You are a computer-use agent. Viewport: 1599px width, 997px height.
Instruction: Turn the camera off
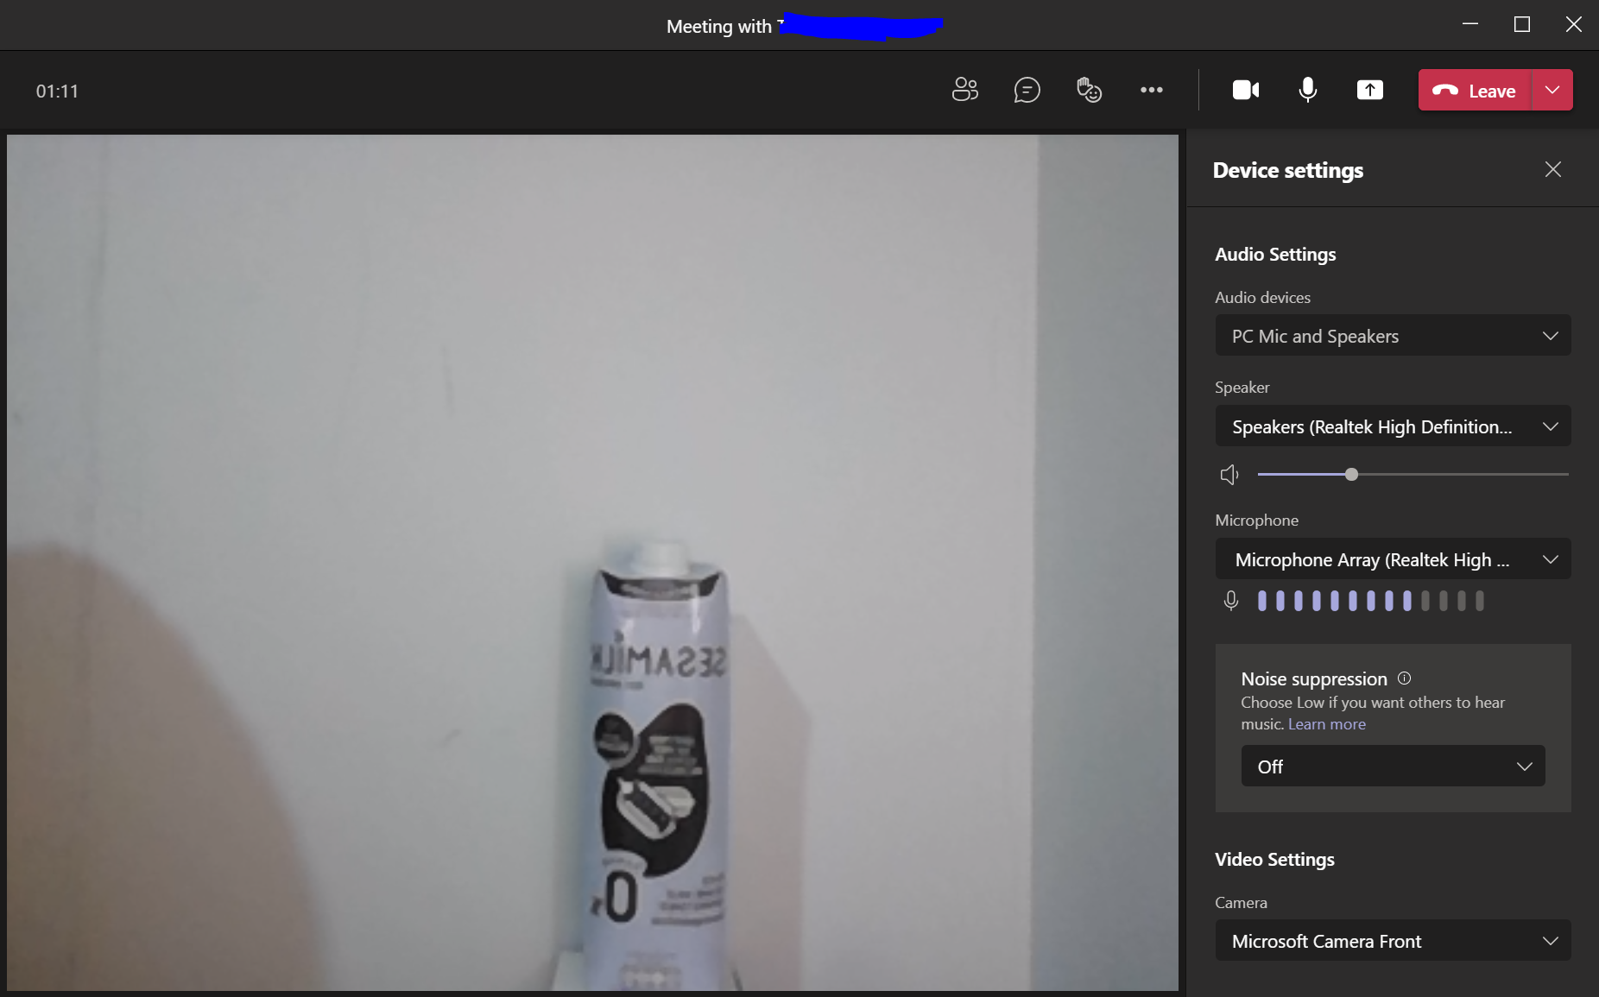(1245, 90)
